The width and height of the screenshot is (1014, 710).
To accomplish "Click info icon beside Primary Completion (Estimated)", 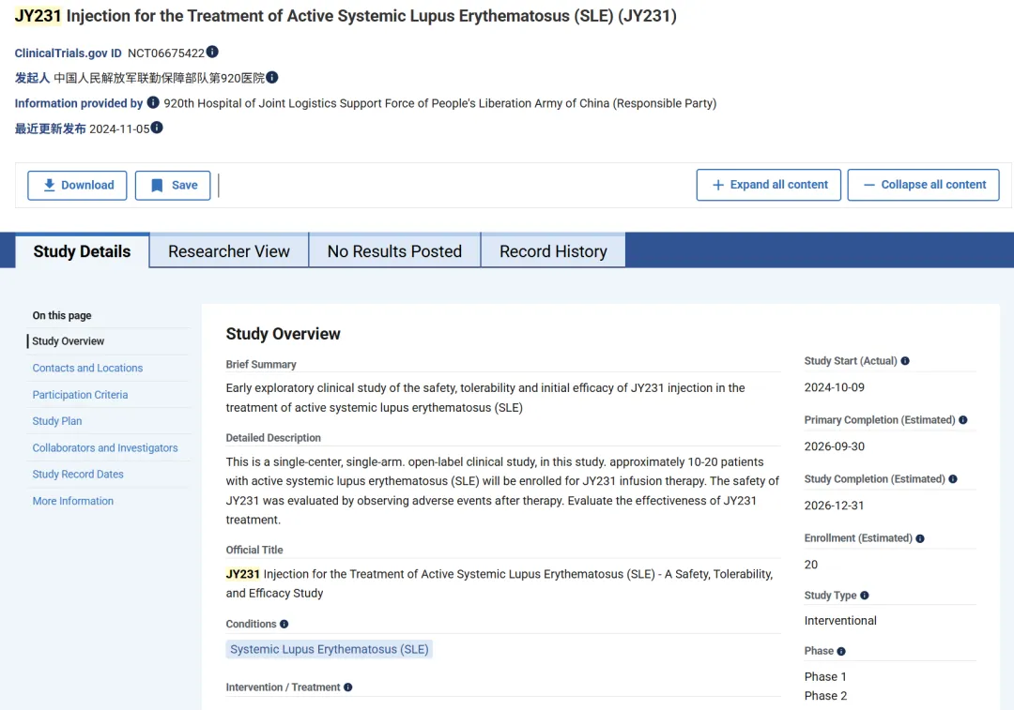I will coord(962,420).
